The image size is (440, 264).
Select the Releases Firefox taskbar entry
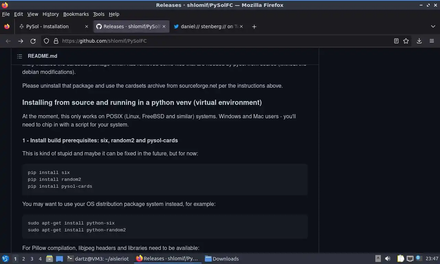pos(168,258)
